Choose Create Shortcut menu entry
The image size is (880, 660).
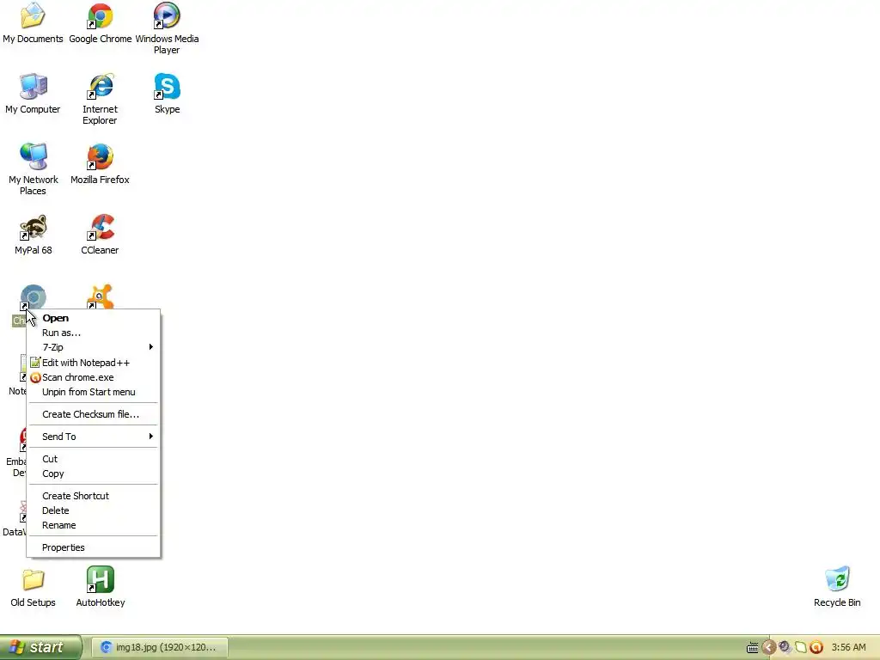pyautogui.click(x=93, y=496)
